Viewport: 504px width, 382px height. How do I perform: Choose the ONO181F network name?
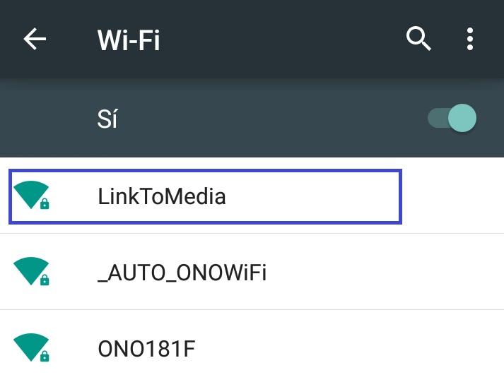[x=146, y=349]
